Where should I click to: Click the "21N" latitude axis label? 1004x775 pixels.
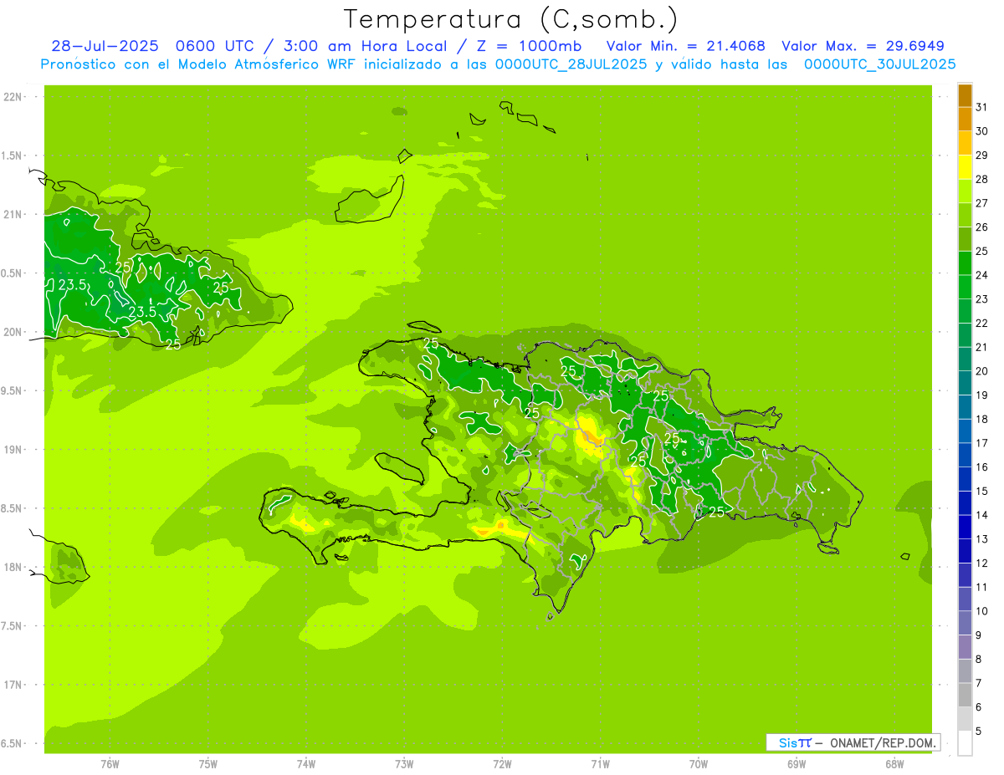(12, 215)
